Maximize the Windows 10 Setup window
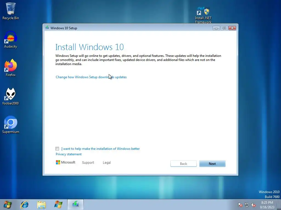This screenshot has height=210, width=281. [224, 28]
